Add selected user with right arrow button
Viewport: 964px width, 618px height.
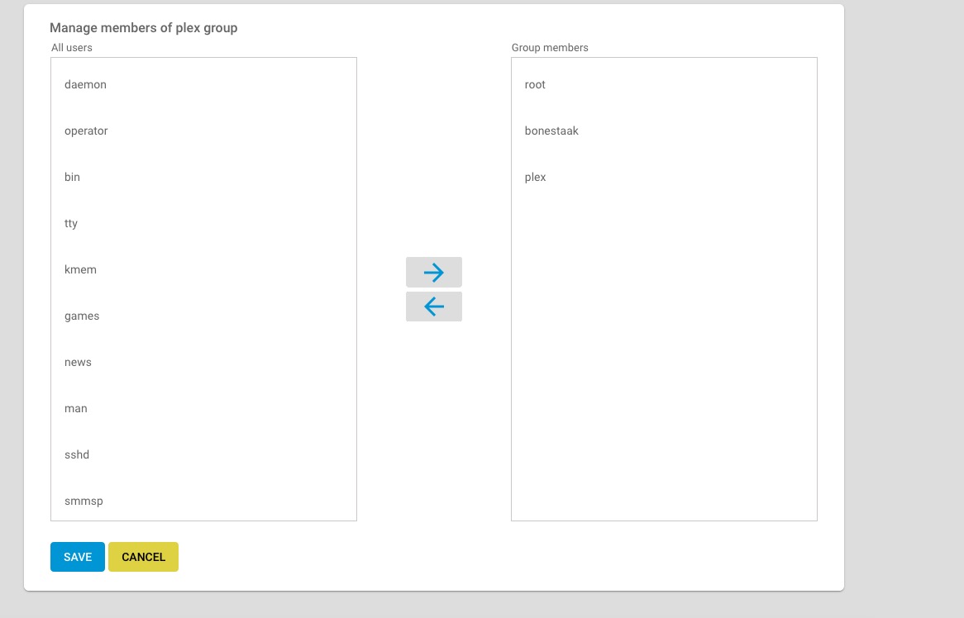click(x=433, y=272)
